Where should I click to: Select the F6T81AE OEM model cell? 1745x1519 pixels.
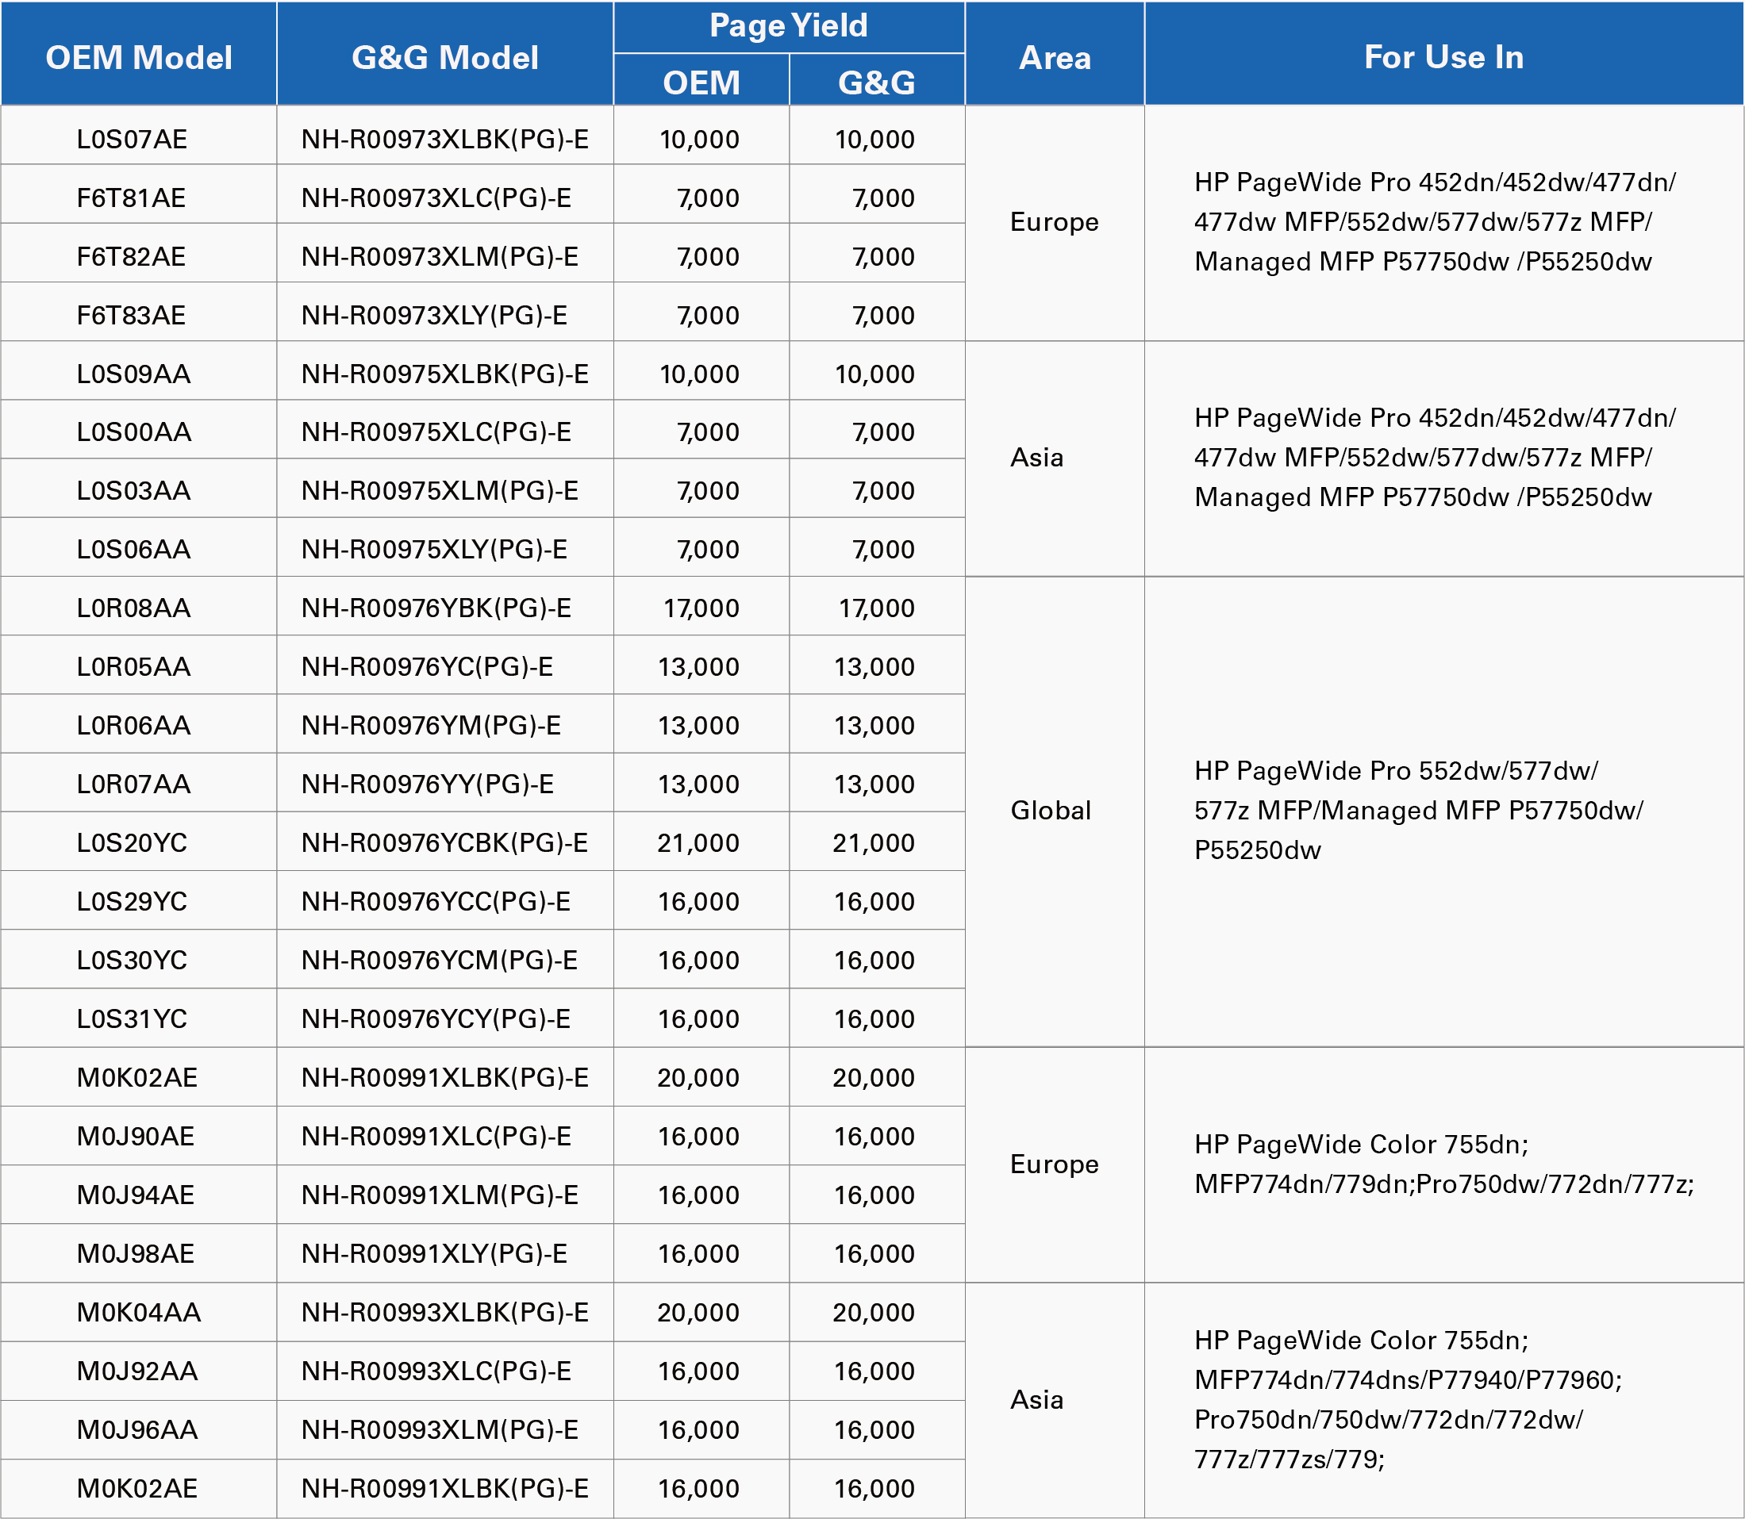tap(138, 194)
